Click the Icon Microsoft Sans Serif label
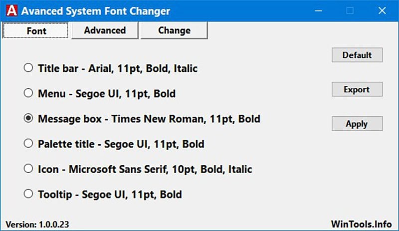Image resolution: width=399 pixels, height=231 pixels. (x=145, y=169)
